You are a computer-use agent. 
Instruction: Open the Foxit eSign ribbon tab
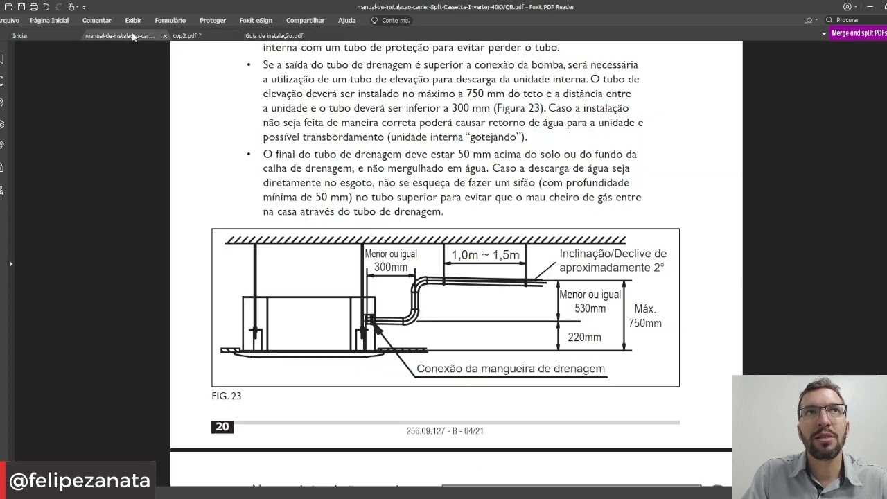click(256, 21)
